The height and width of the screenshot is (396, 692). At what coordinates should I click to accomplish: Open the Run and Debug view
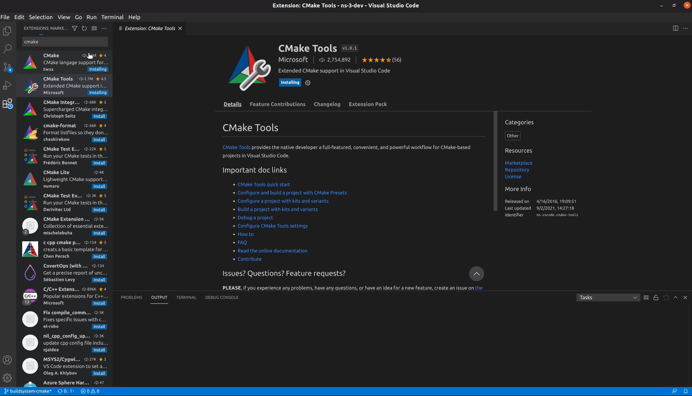click(x=7, y=85)
